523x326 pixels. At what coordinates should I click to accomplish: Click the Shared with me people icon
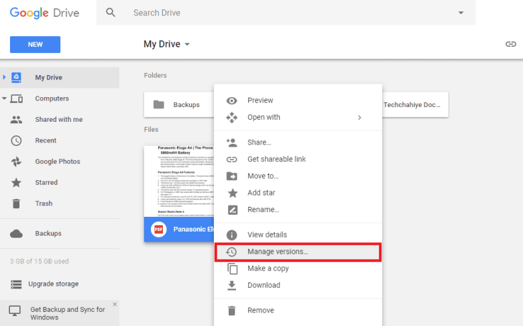pos(16,120)
